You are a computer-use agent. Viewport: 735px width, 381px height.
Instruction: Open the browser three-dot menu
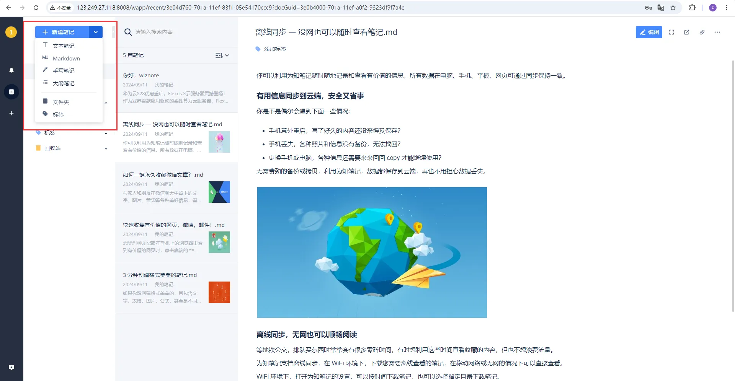(727, 8)
